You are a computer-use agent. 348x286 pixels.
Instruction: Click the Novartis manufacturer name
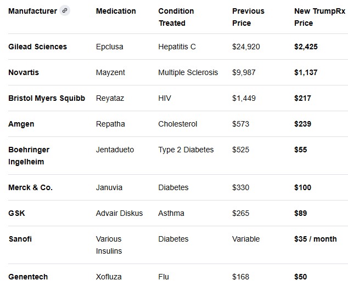(24, 72)
